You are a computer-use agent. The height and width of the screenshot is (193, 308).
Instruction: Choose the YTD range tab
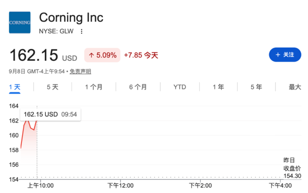[180, 87]
